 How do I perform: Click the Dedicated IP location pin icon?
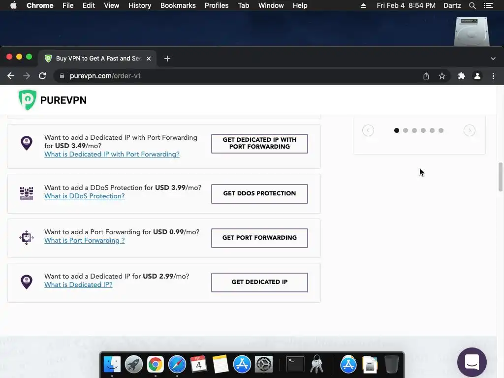(27, 282)
